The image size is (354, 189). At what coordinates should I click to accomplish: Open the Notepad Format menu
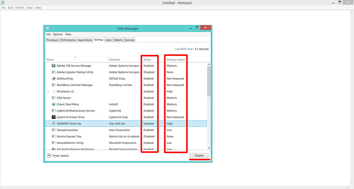tap(19, 8)
